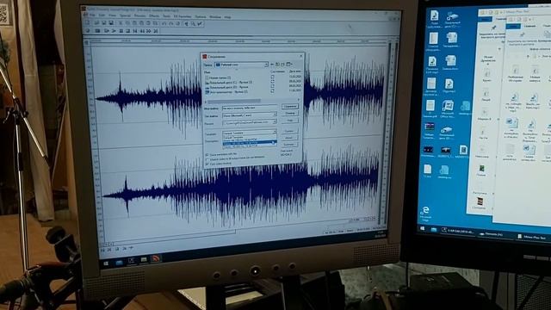The width and height of the screenshot is (551, 310).
Task: Click the Save toolbar icon
Action: click(x=103, y=23)
